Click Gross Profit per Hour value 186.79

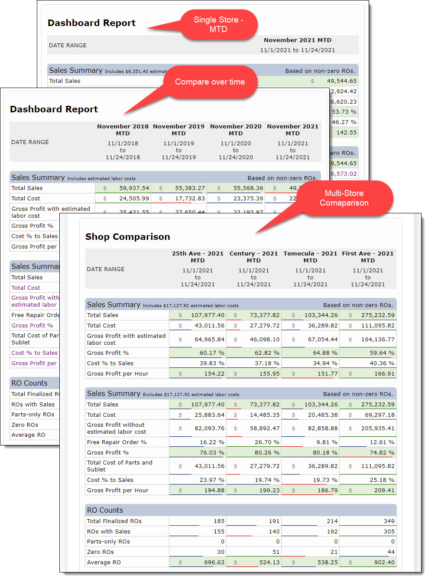click(327, 491)
